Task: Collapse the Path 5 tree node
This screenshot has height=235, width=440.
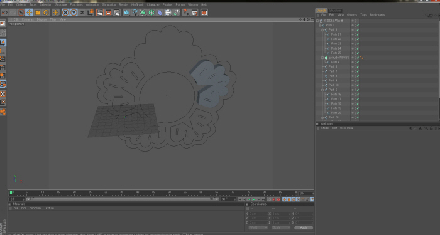Action: [322, 90]
